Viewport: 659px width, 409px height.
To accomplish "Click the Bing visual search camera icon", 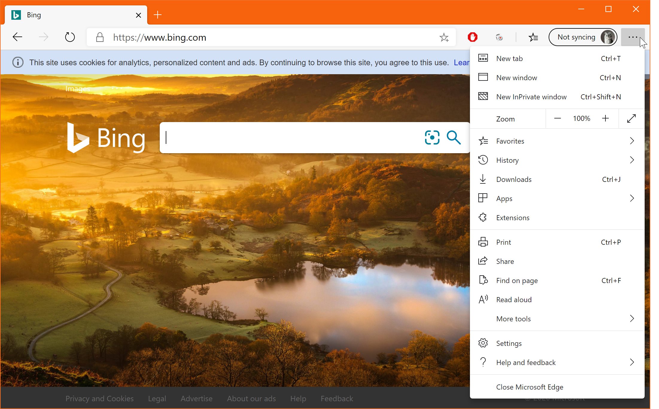I will pyautogui.click(x=432, y=138).
